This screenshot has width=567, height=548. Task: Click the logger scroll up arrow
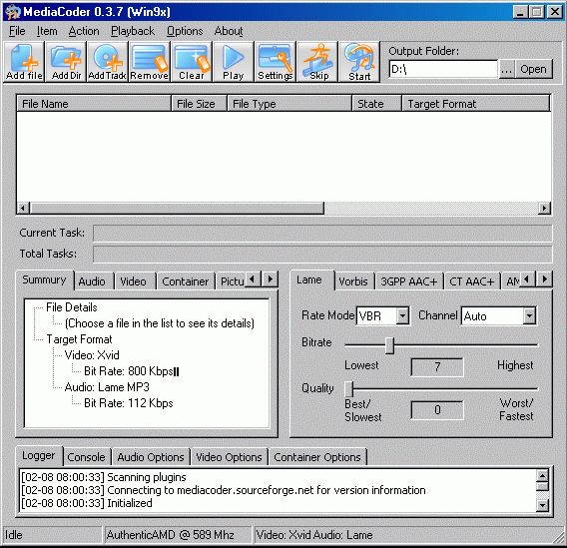click(542, 476)
